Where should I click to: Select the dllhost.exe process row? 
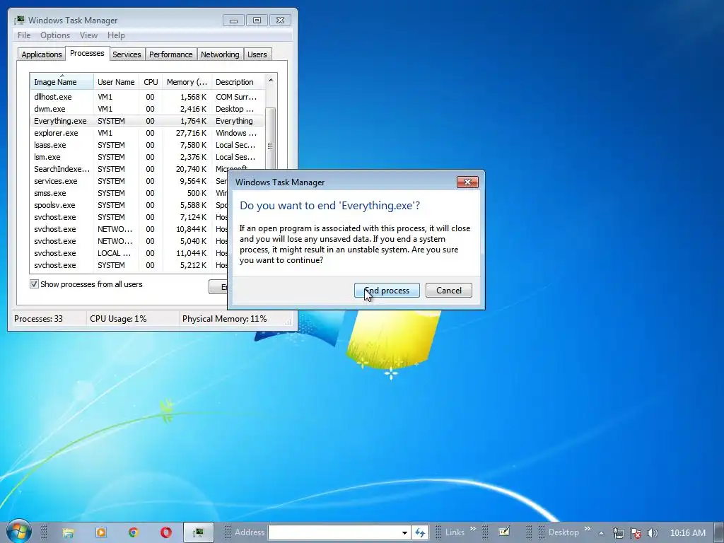click(147, 97)
